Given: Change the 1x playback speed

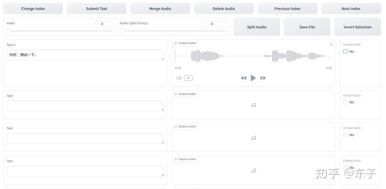Looking at the screenshot, I should (x=188, y=78).
